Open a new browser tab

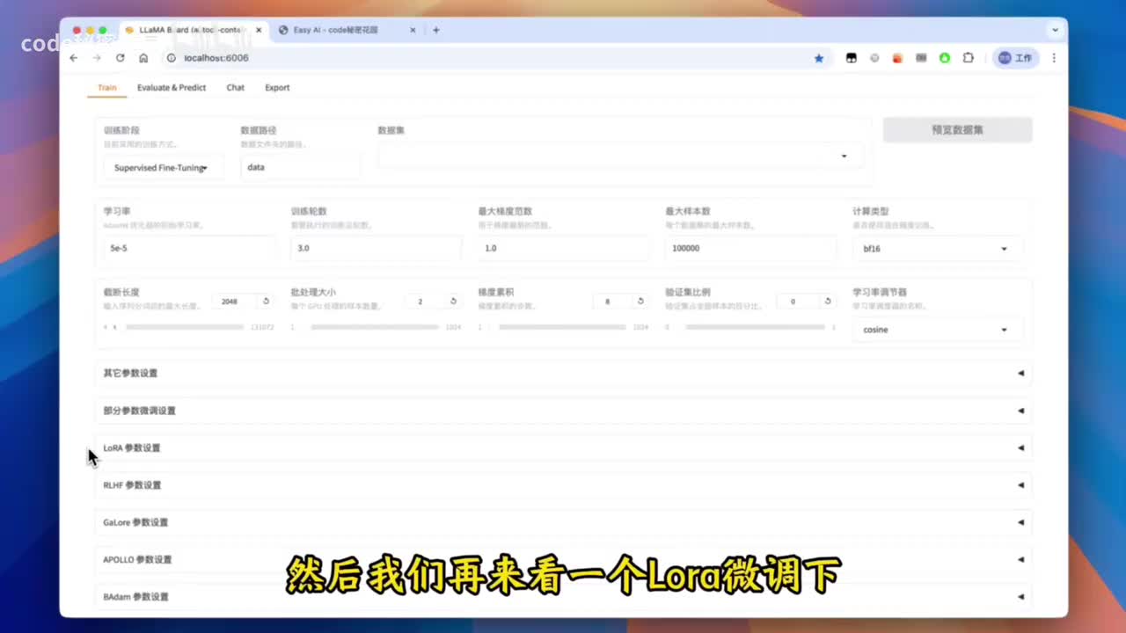click(x=435, y=30)
